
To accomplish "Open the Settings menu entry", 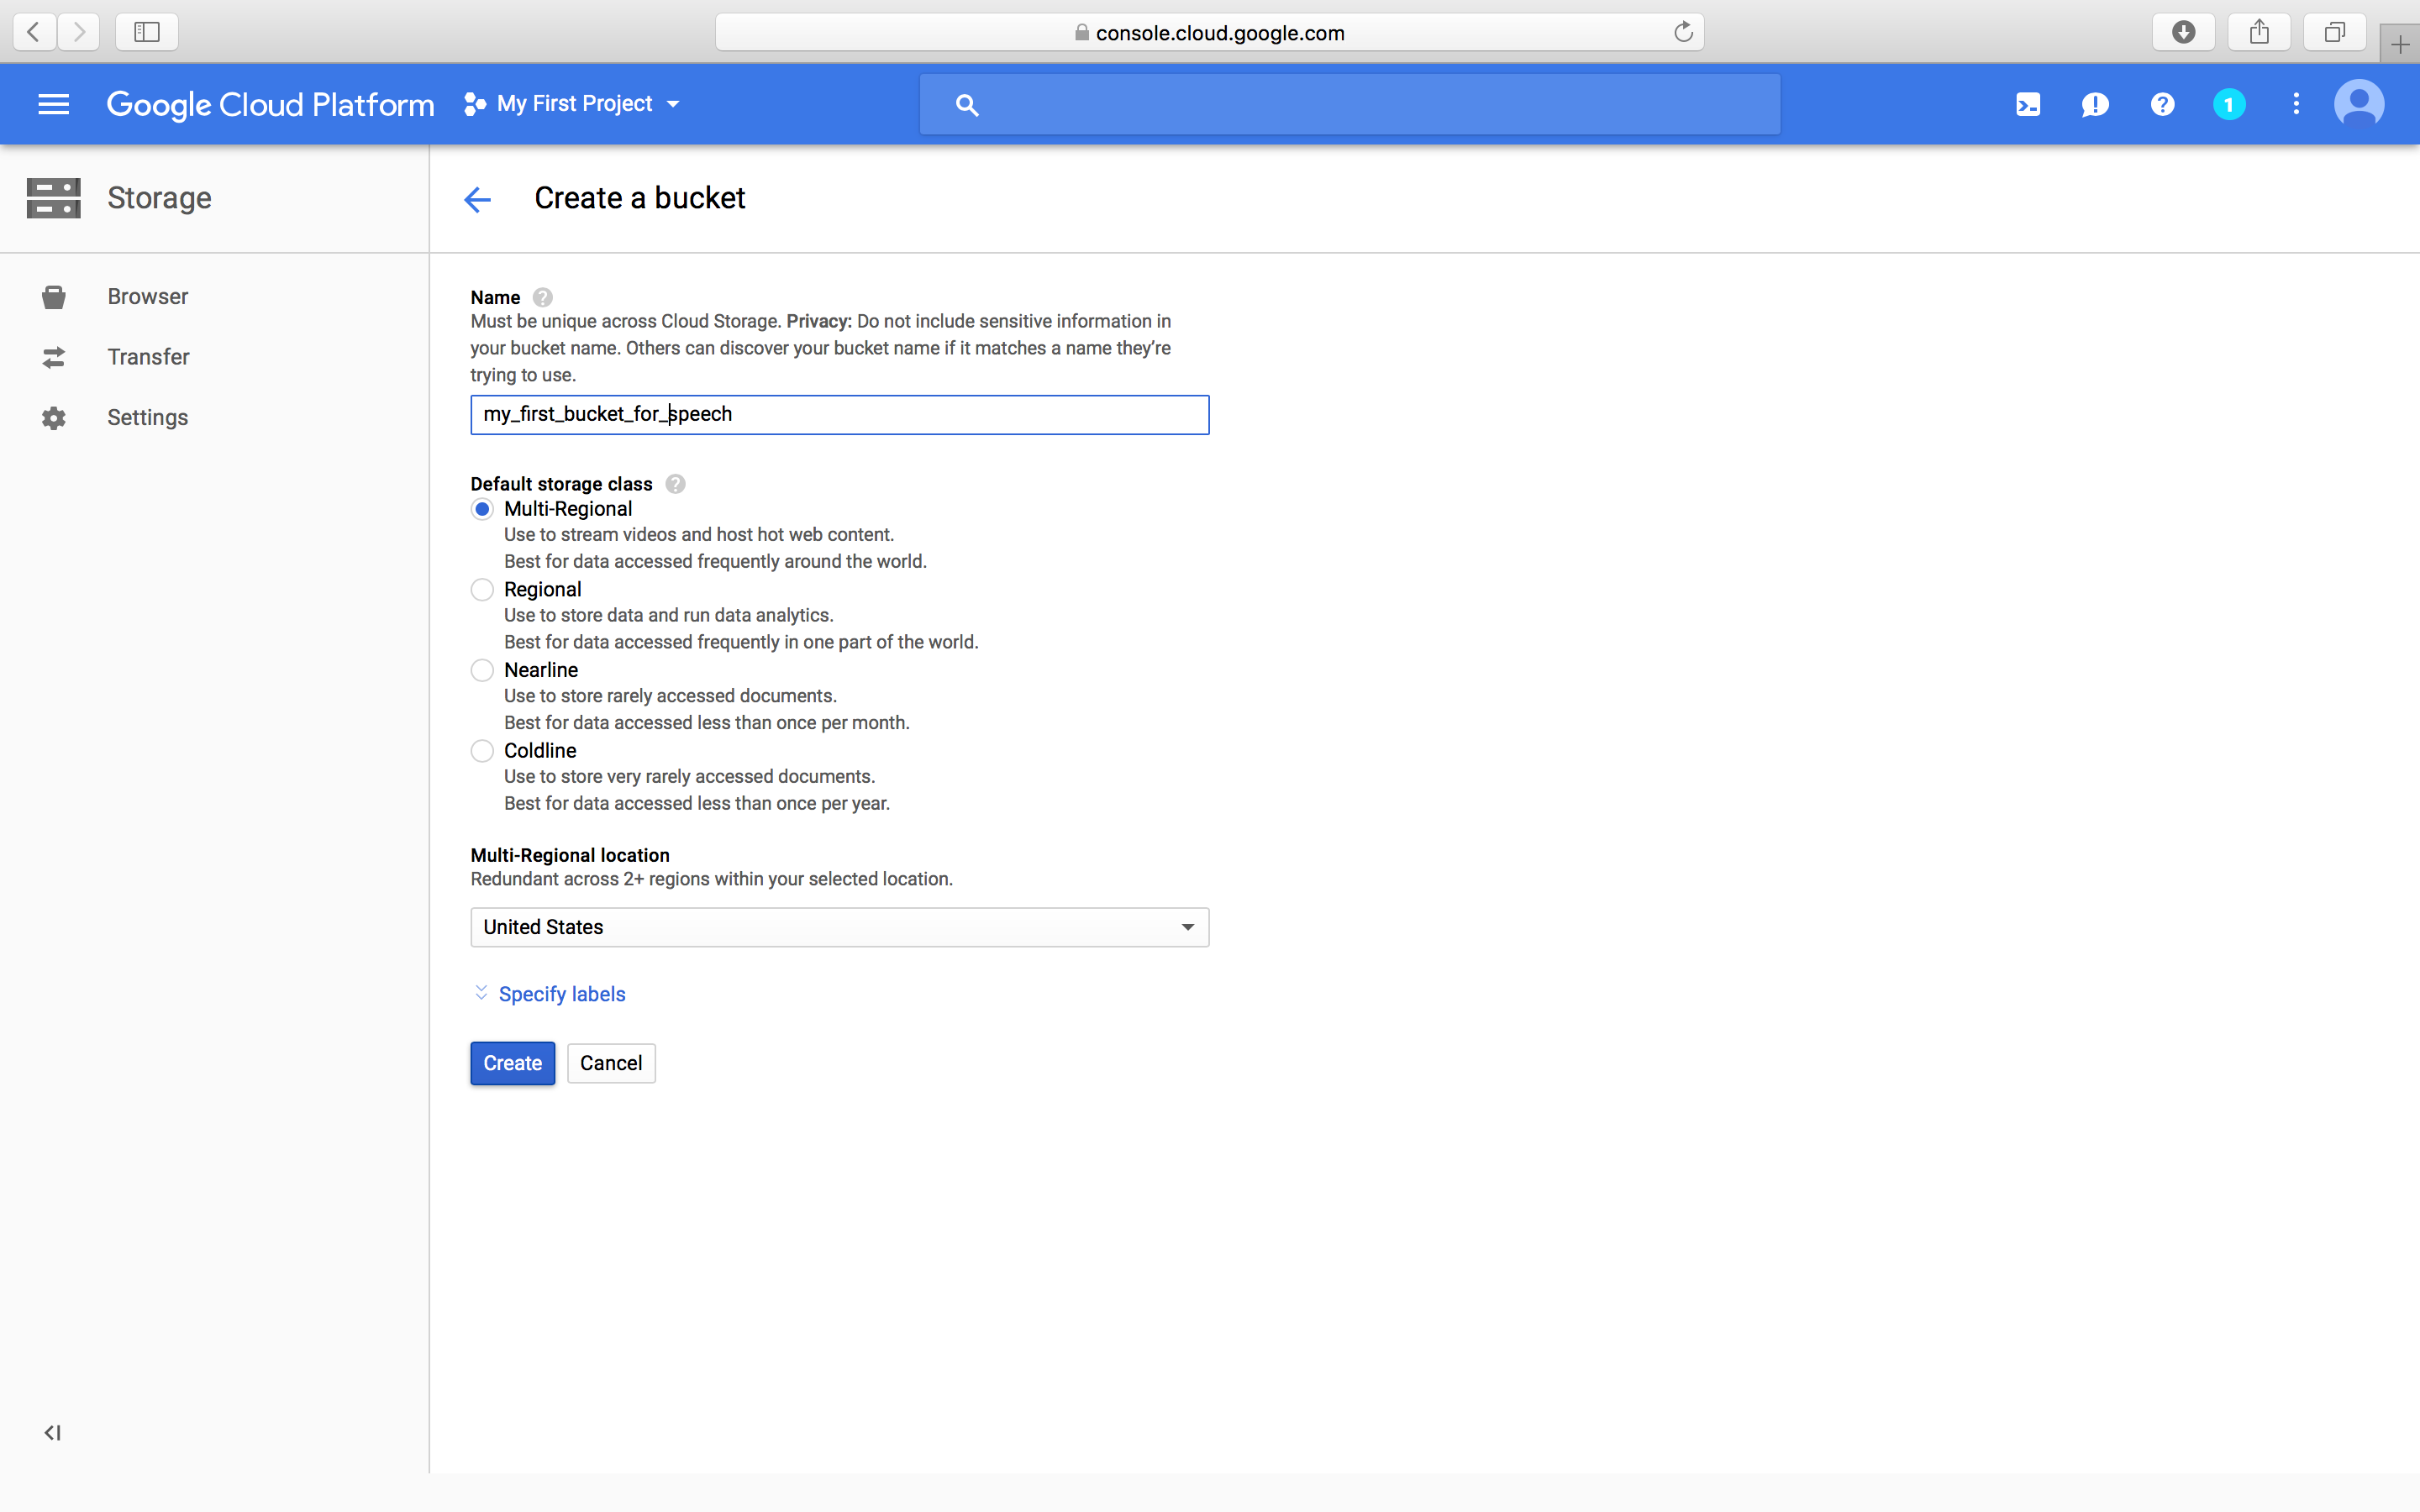I will [x=147, y=417].
